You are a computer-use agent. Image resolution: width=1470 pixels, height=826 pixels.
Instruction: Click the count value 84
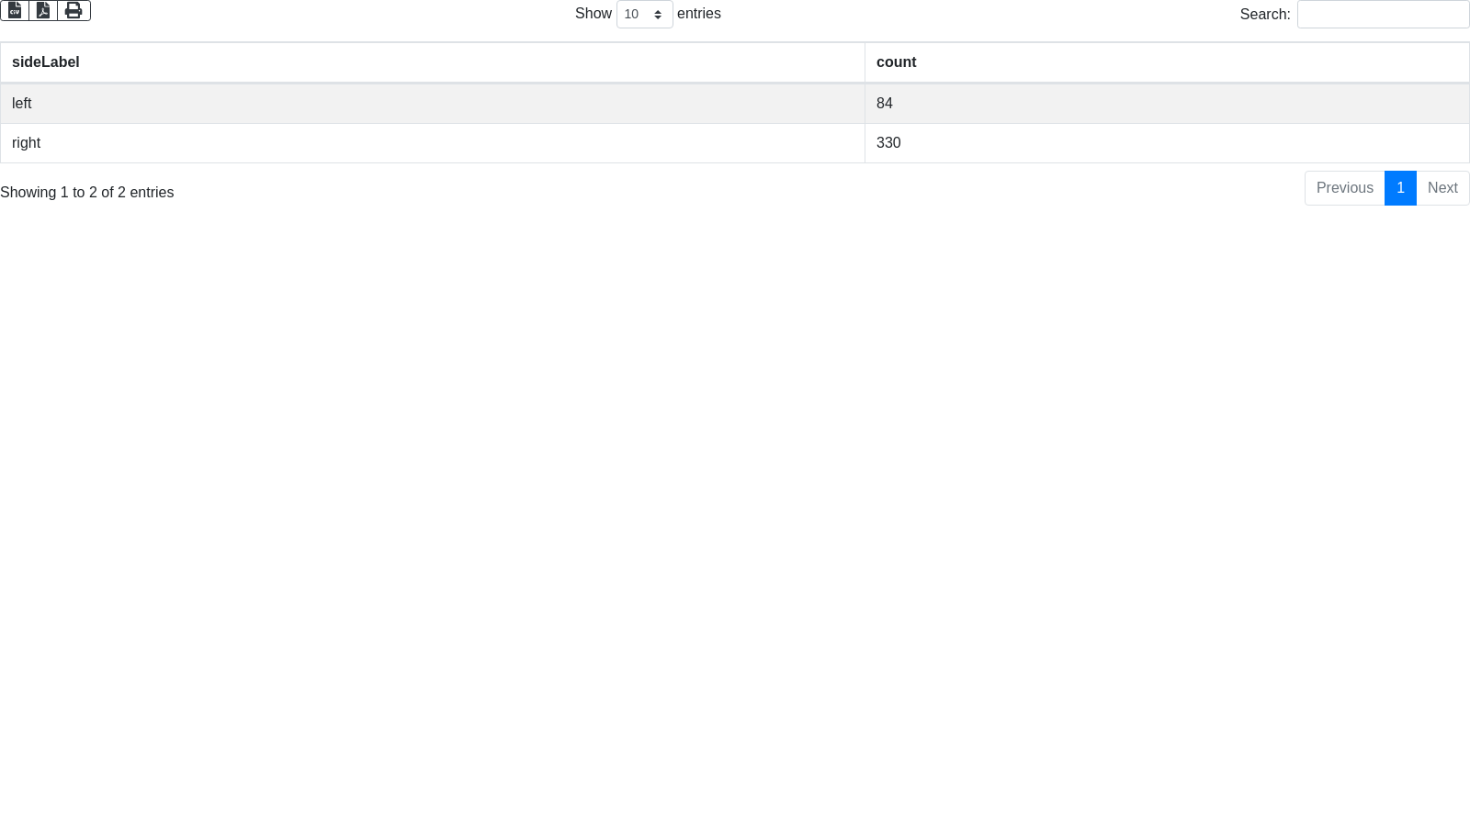click(885, 104)
